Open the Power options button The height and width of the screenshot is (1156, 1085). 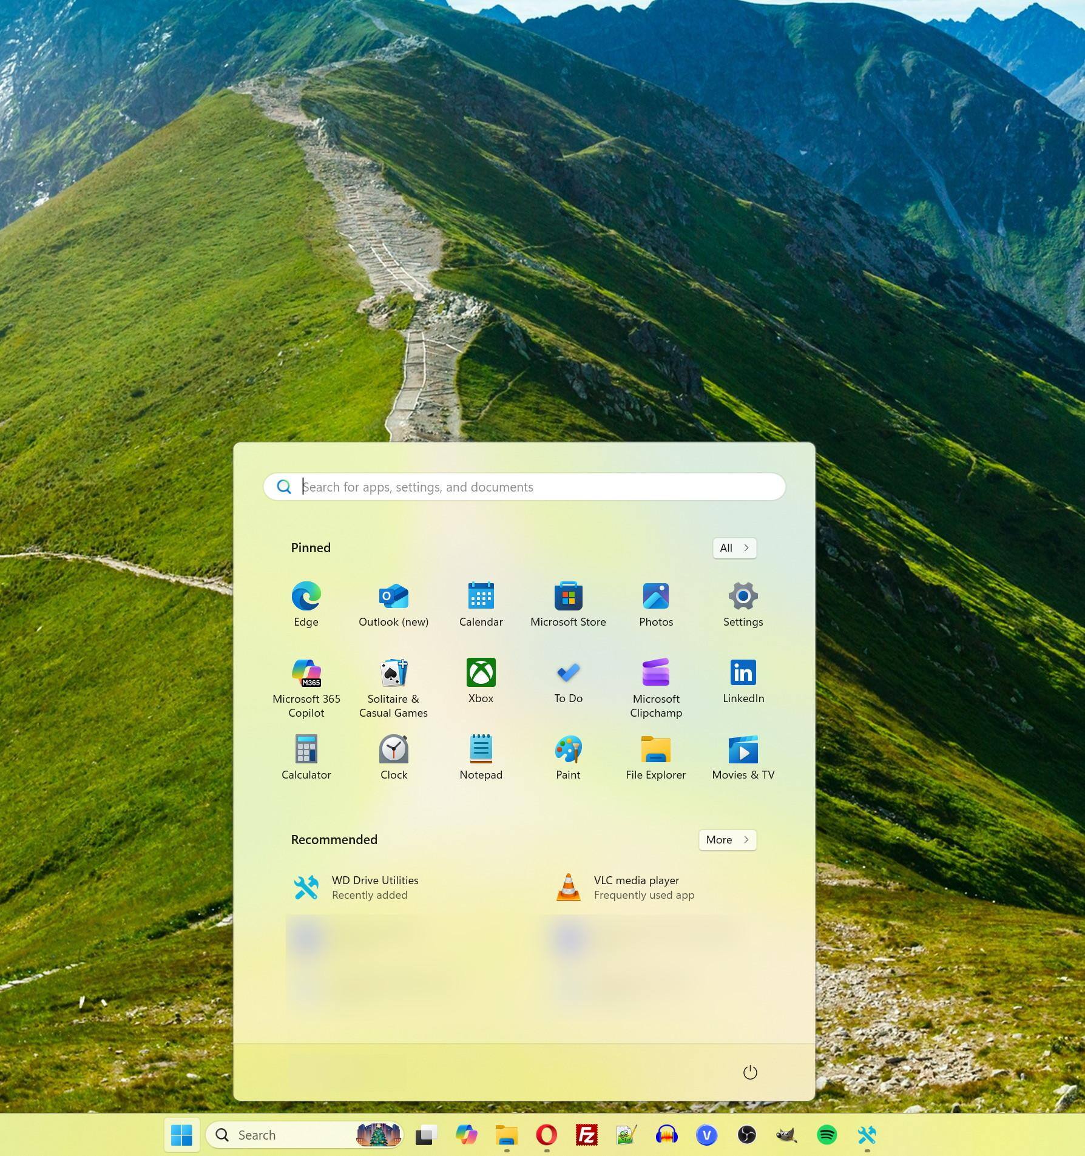pyautogui.click(x=750, y=1072)
